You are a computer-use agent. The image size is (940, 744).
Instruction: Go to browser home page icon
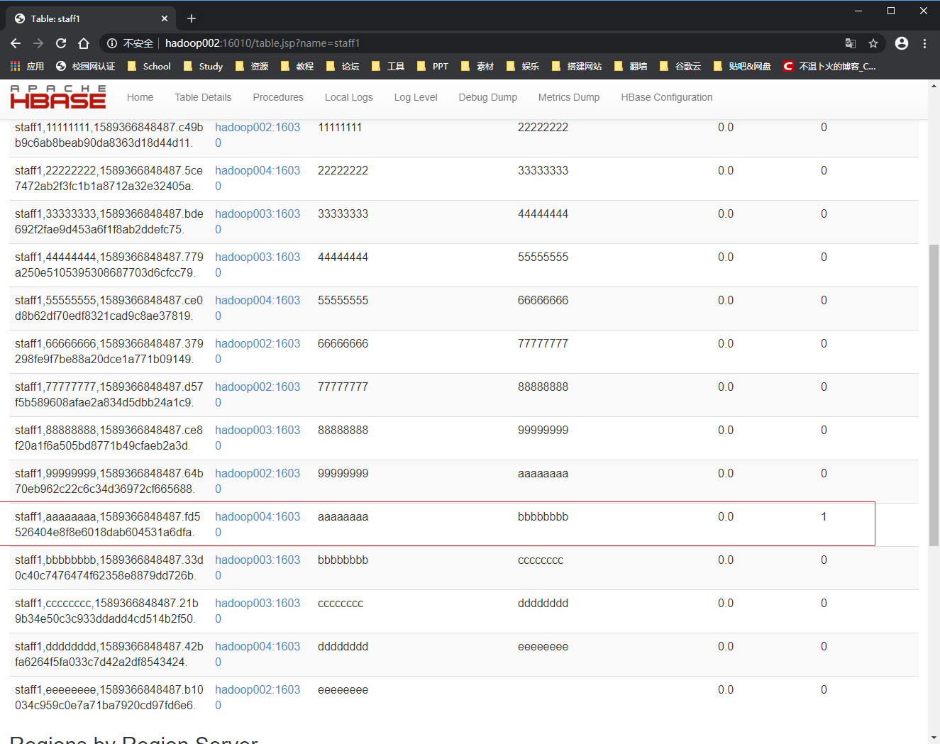84,43
